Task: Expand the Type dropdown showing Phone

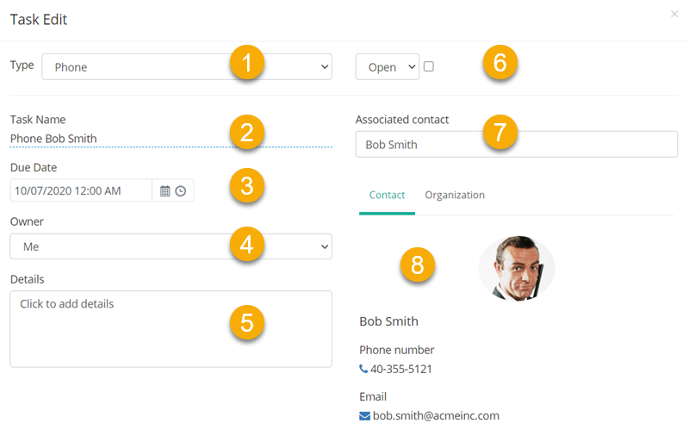Action: pyautogui.click(x=187, y=67)
